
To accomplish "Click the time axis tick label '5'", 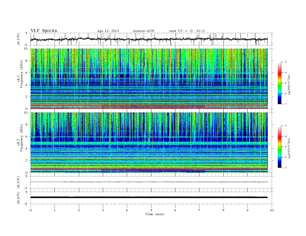I will [x=151, y=210].
